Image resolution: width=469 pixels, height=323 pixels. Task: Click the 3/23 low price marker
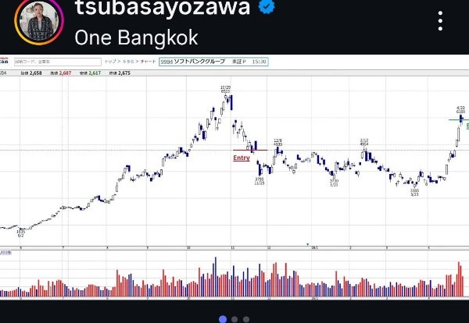415,190
